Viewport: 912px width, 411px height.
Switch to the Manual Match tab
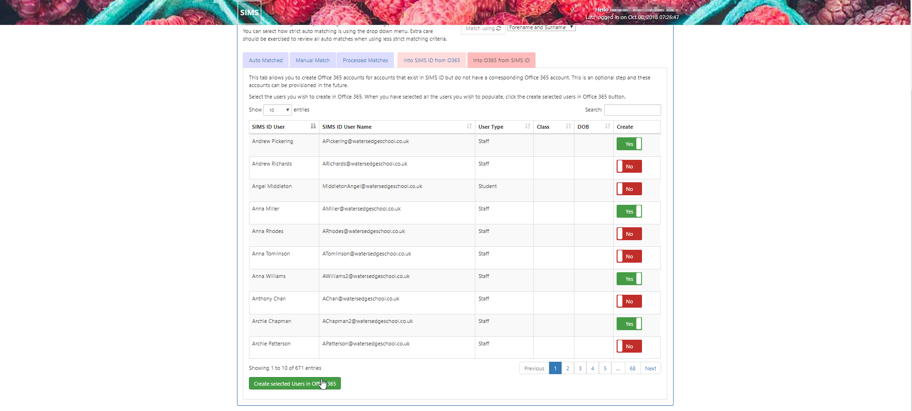click(x=313, y=60)
